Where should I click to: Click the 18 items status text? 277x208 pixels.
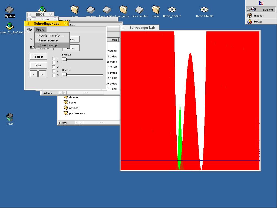pos(47,93)
